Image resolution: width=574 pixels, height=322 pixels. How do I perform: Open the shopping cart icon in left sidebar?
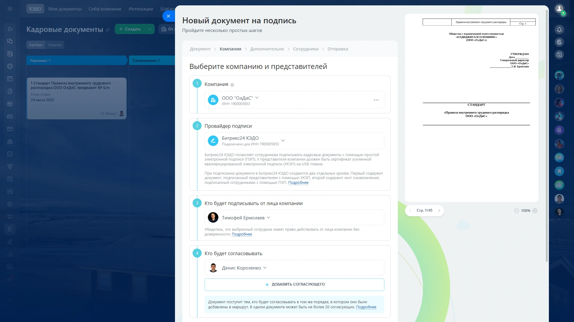10,217
